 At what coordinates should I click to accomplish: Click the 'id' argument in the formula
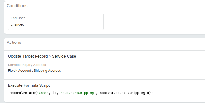(x=54, y=93)
